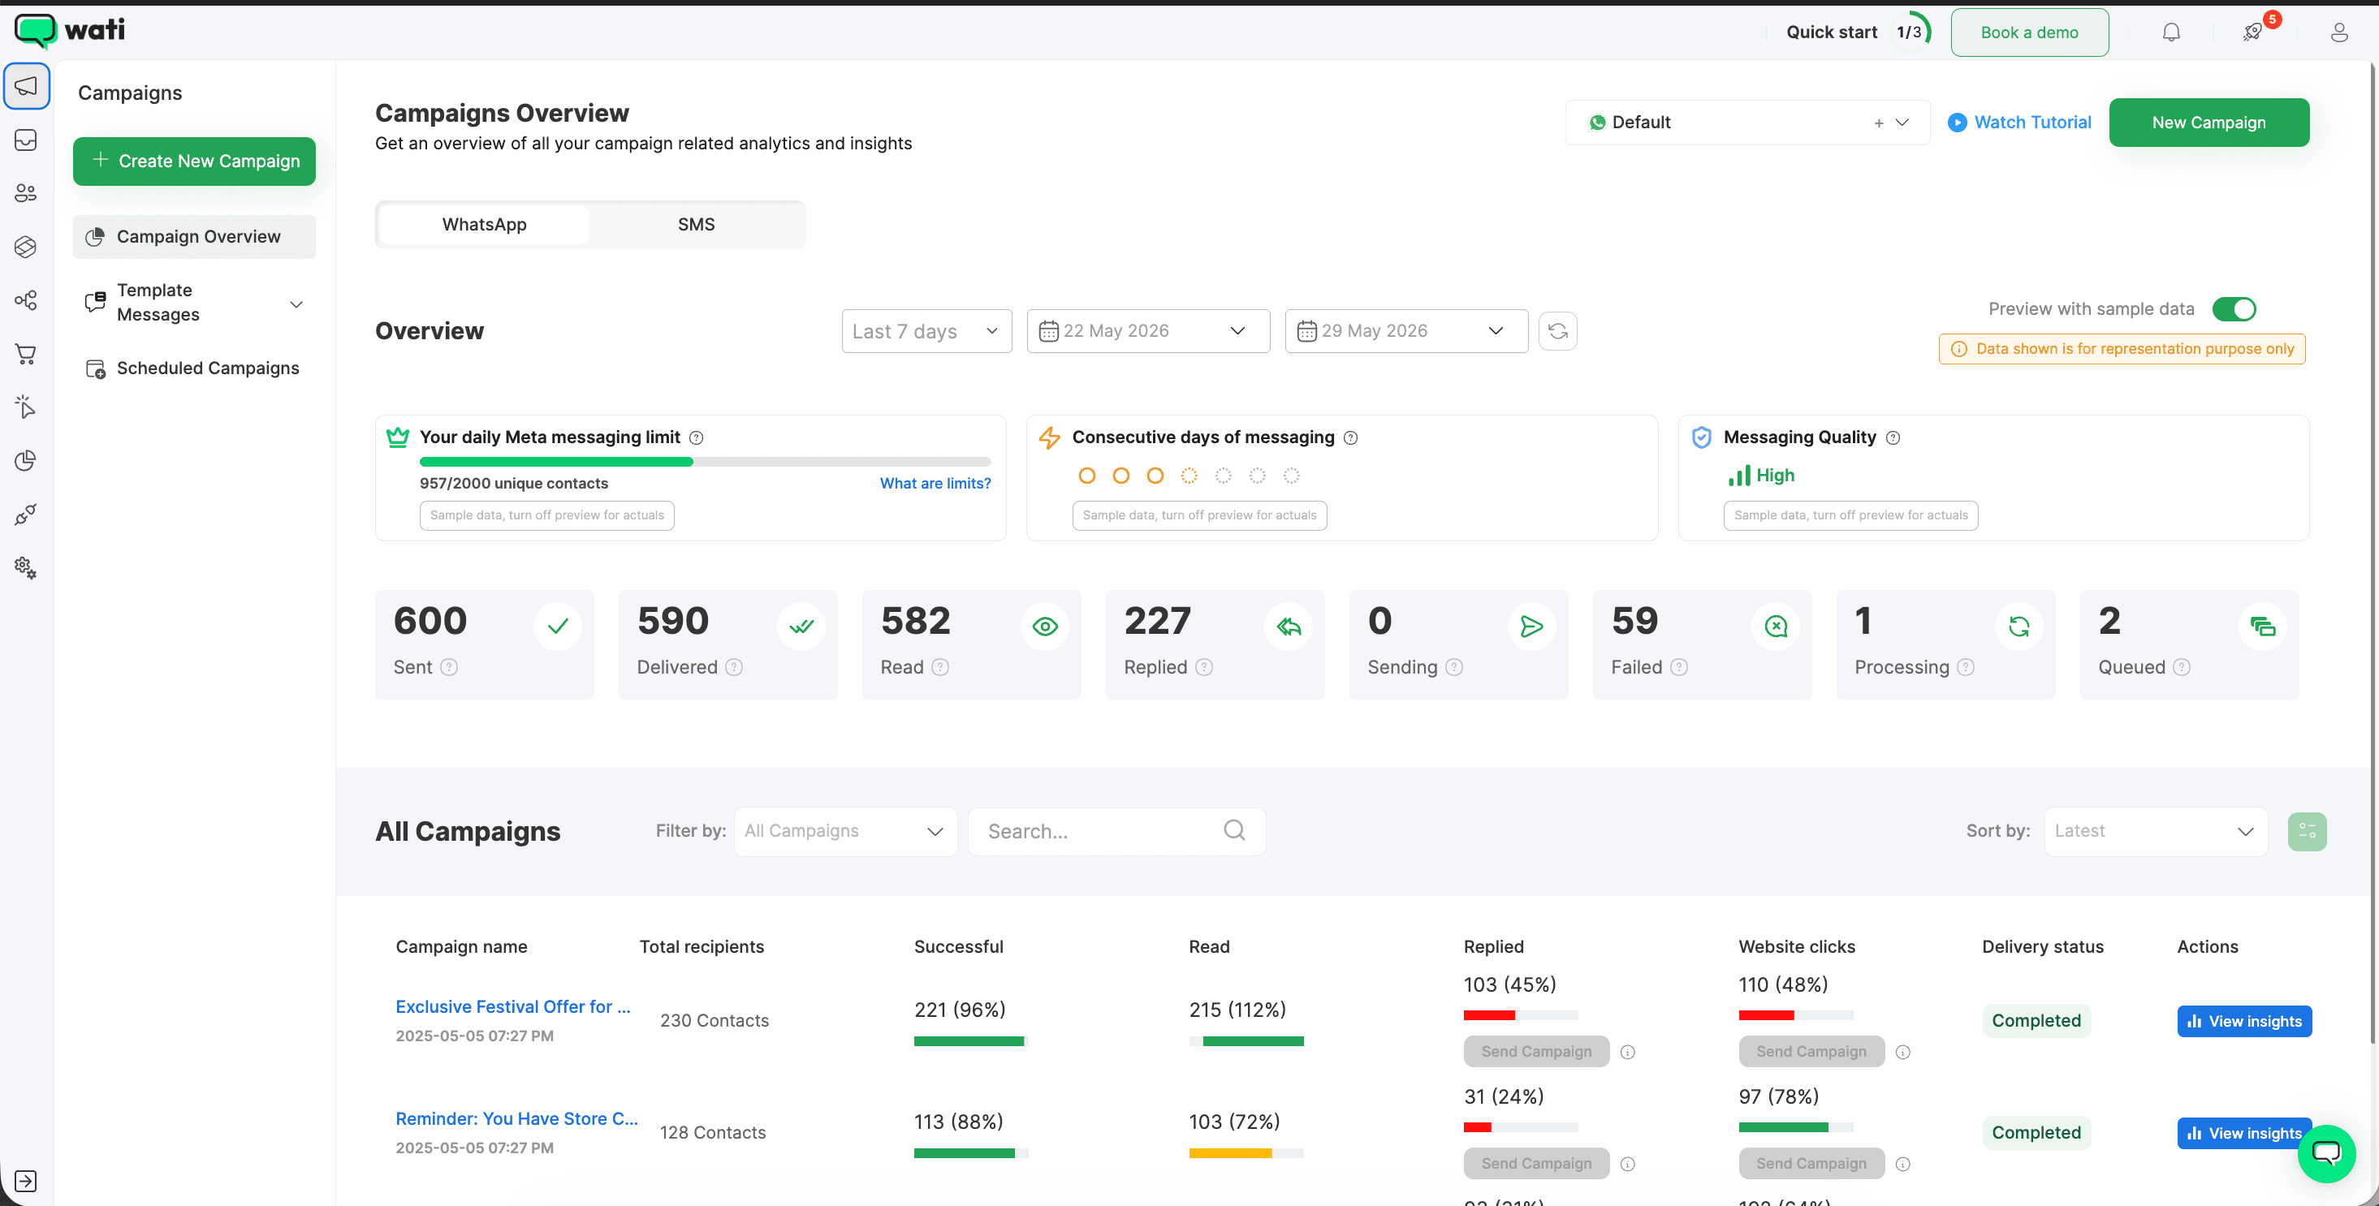Select Scheduled Campaigns in sidebar
This screenshot has height=1206, width=2379.
pos(194,368)
